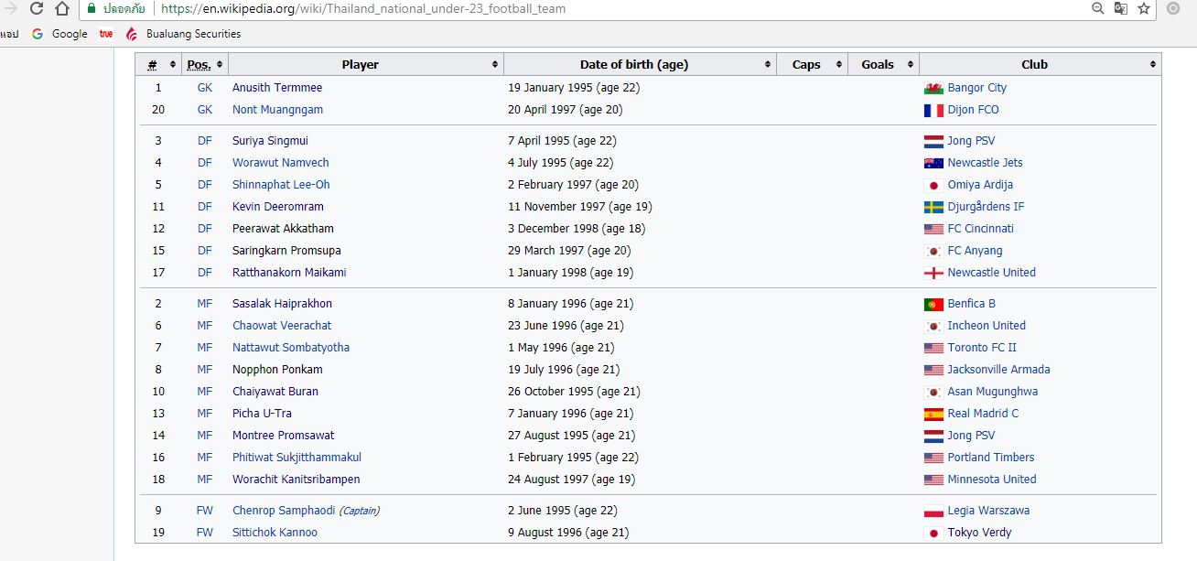Click the Wales flag beside Bangor City
The height and width of the screenshot is (561, 1197).
(933, 89)
